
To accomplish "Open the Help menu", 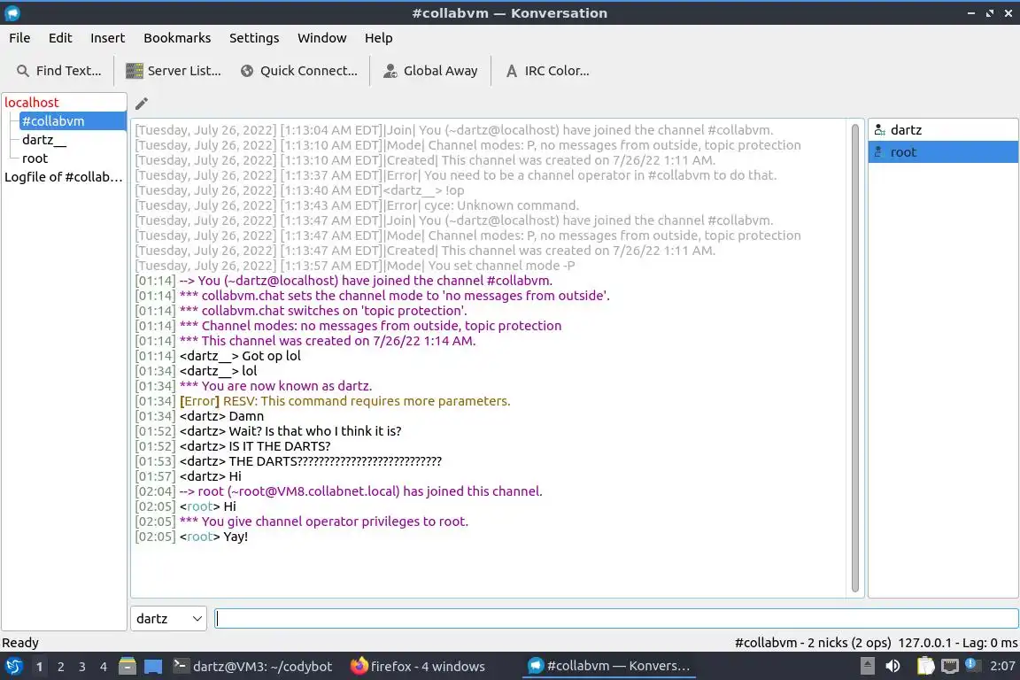I will point(378,38).
